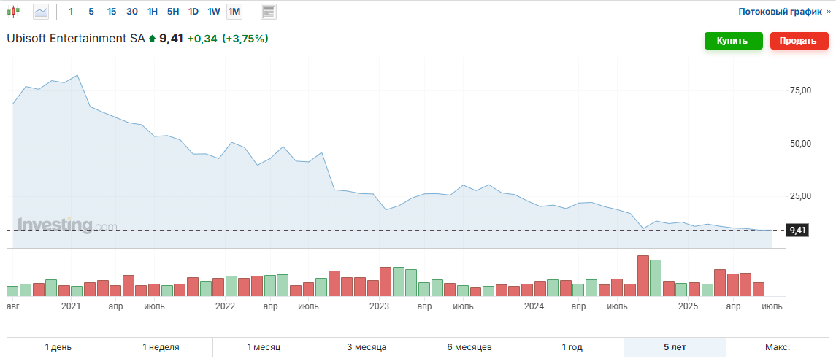Select the 1D interval
The image size is (836, 364).
[193, 11]
